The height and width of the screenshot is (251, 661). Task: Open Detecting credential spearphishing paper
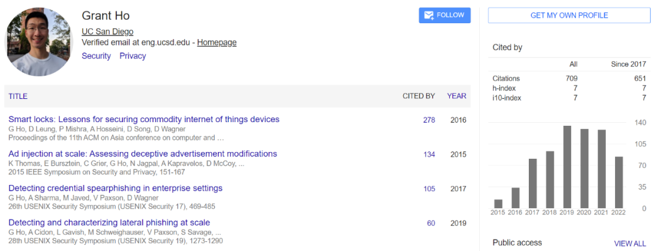pyautogui.click(x=116, y=188)
